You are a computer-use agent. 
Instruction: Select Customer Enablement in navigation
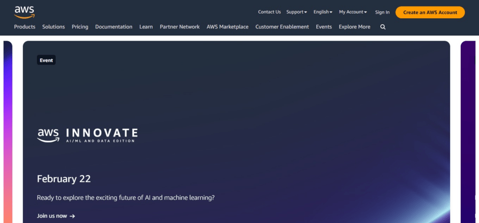[x=282, y=27]
